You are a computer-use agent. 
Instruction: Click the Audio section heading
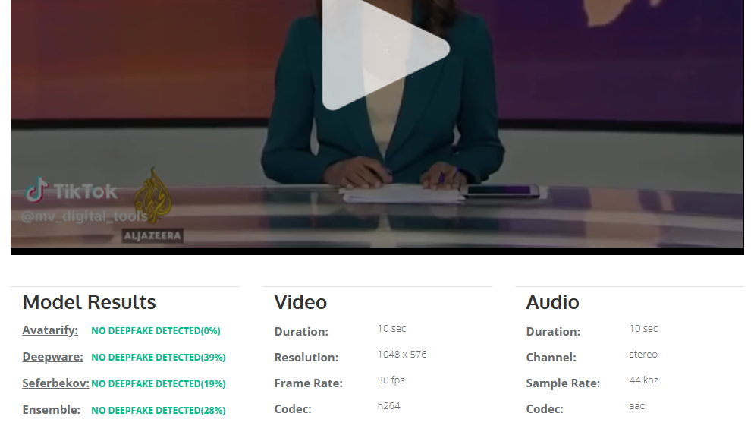pos(552,302)
